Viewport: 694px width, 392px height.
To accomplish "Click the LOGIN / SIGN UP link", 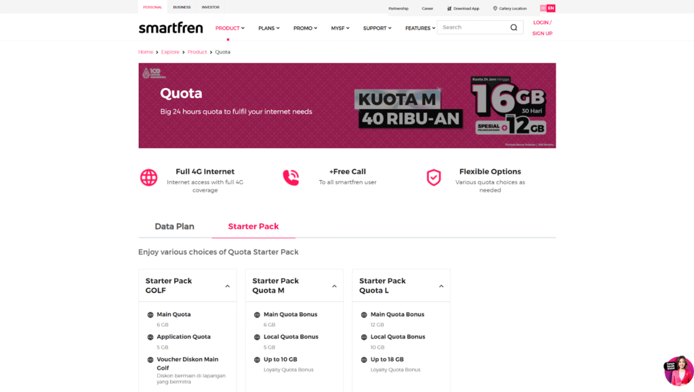I will point(542,28).
